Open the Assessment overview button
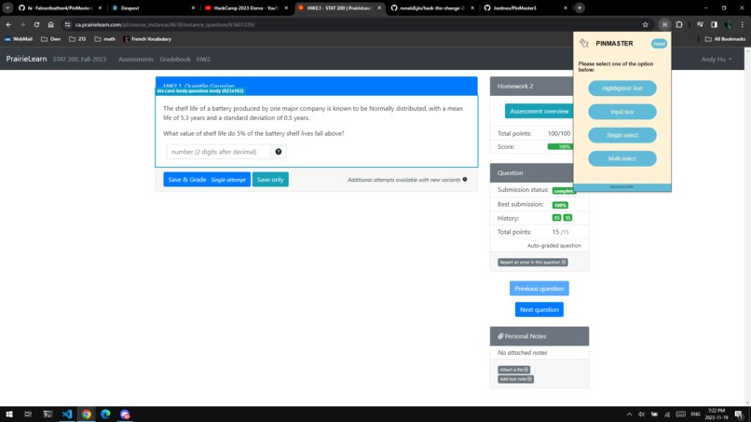 coord(539,111)
